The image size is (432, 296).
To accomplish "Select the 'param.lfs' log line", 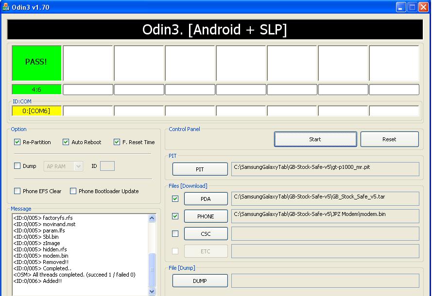I will point(39,230).
